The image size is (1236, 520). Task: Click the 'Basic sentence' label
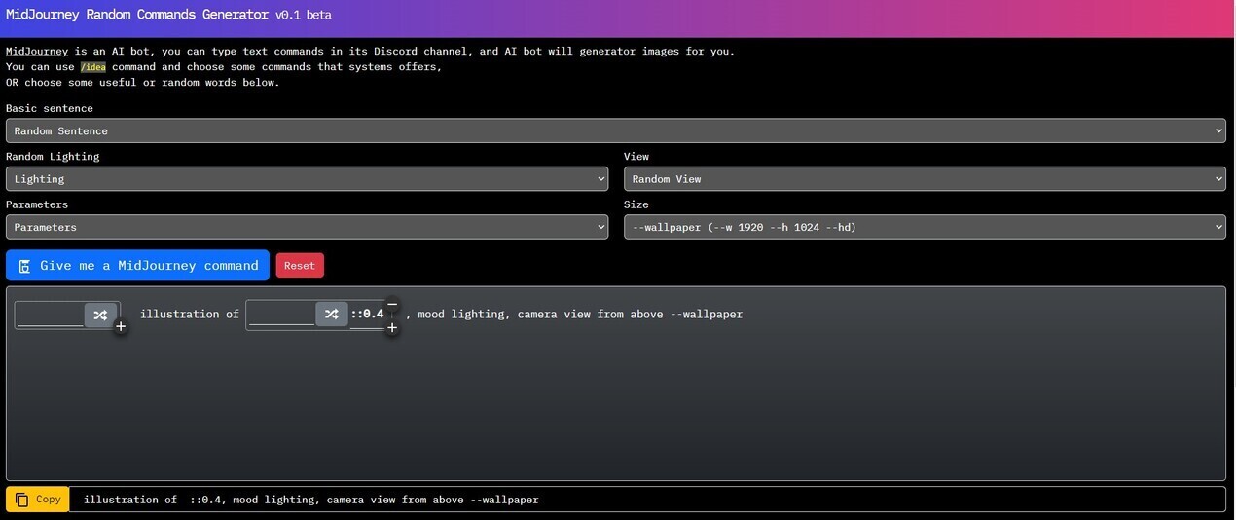click(x=50, y=108)
